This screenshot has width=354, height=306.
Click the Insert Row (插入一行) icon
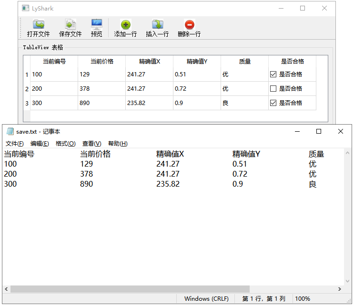point(157,24)
